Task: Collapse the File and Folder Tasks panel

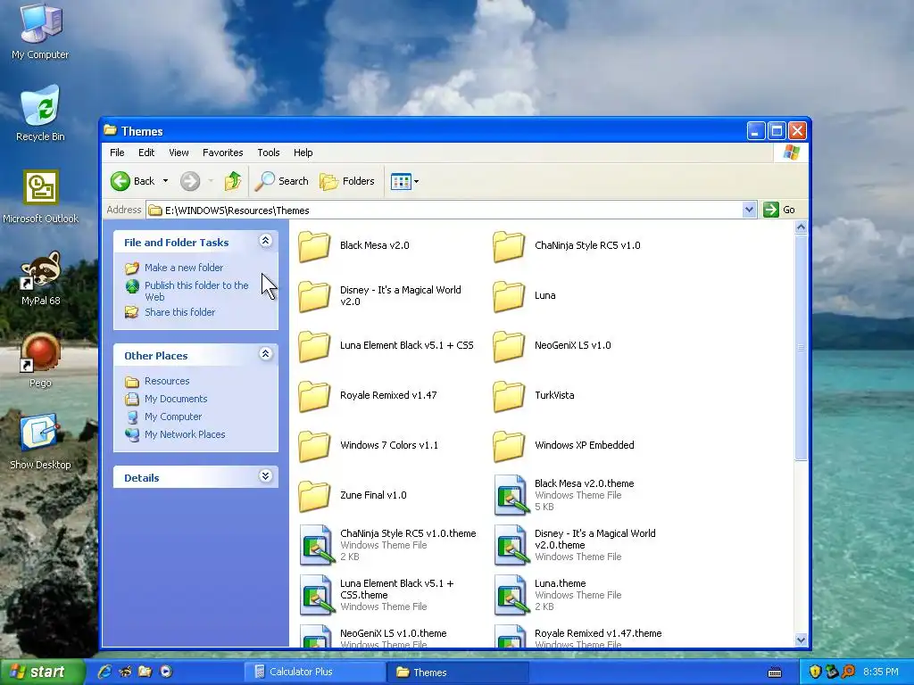Action: click(x=265, y=241)
